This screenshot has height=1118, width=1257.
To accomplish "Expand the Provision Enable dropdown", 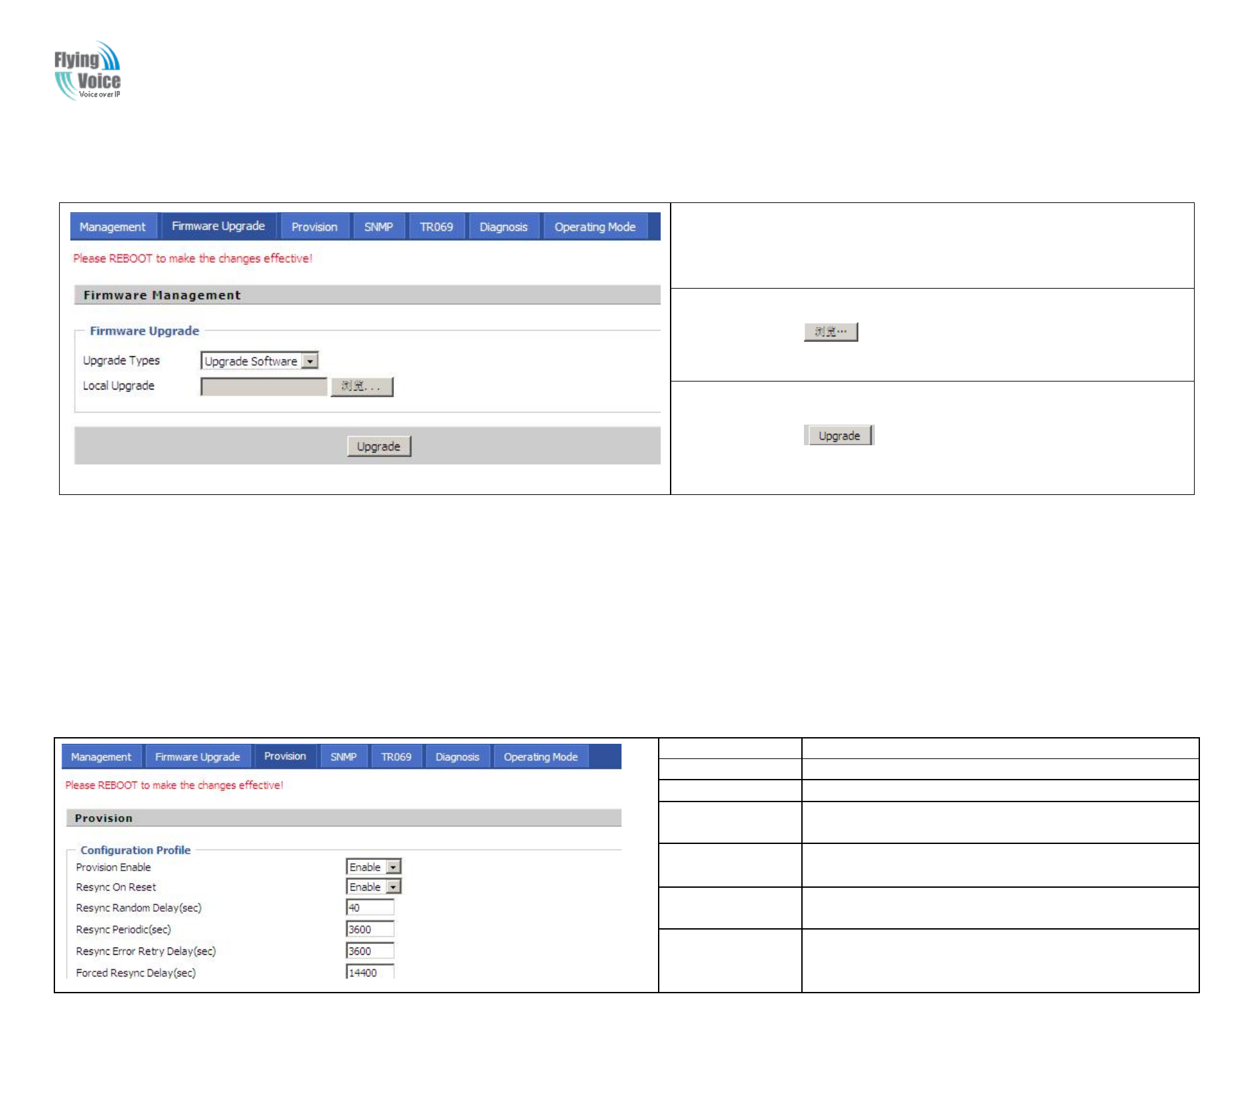I will tap(373, 867).
